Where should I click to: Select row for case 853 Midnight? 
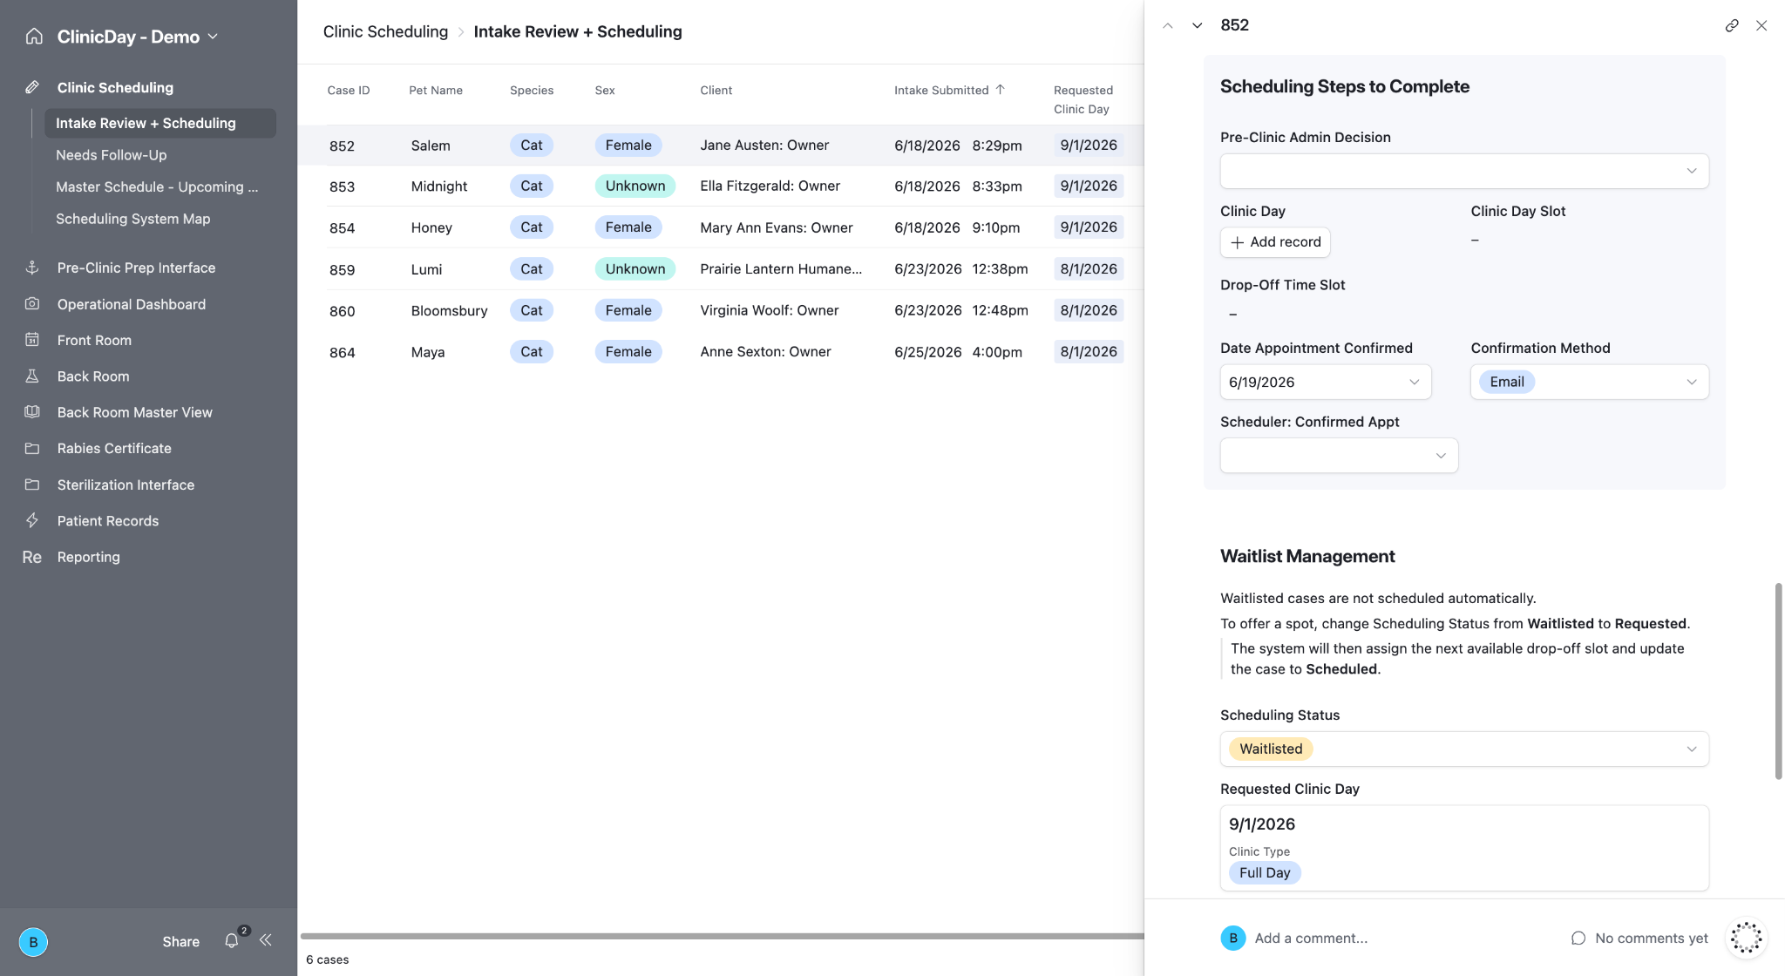722,186
